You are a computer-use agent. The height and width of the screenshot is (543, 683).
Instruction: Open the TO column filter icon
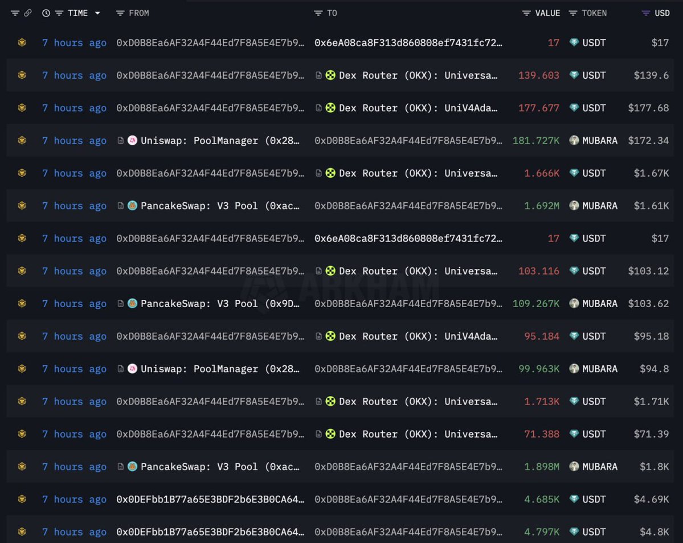click(x=318, y=13)
